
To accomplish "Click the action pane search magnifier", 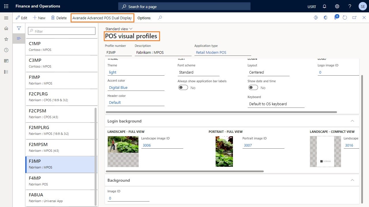I will [160, 18].
